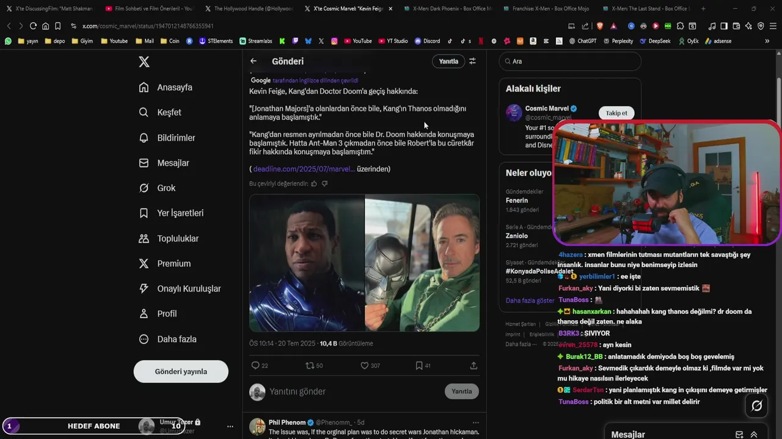Click Gönderi yayınla post button

click(181, 371)
